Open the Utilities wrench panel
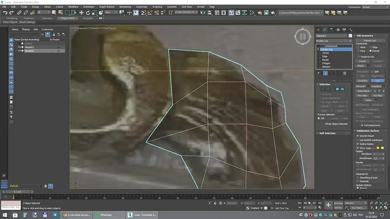The height and width of the screenshot is (219, 390). click(351, 30)
